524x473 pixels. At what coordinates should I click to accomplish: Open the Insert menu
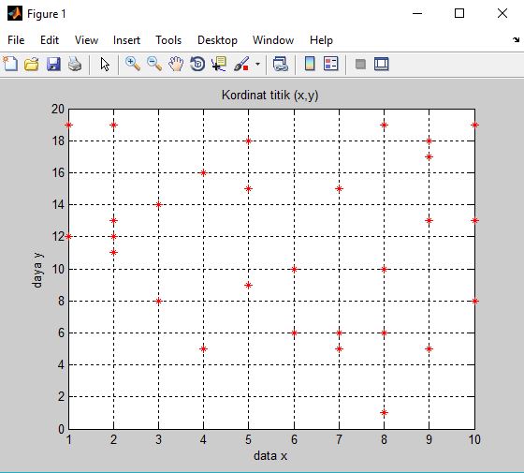126,40
